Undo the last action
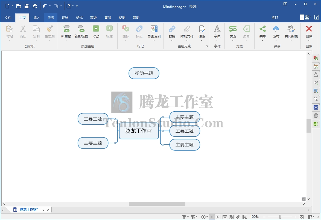 point(45,6)
